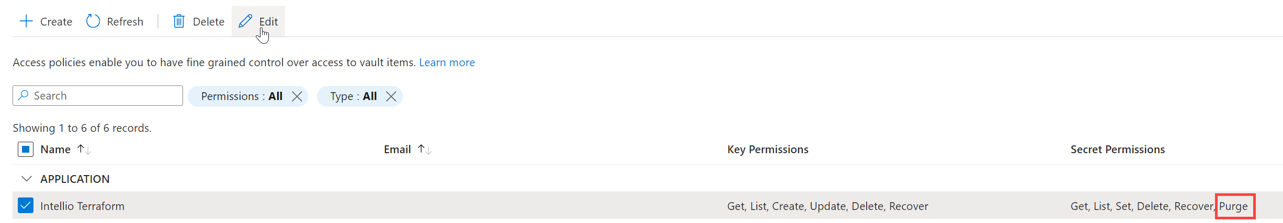The image size is (1283, 223).
Task: Uncheck the Intellio Terraform row checkbox
Action: (x=26, y=206)
